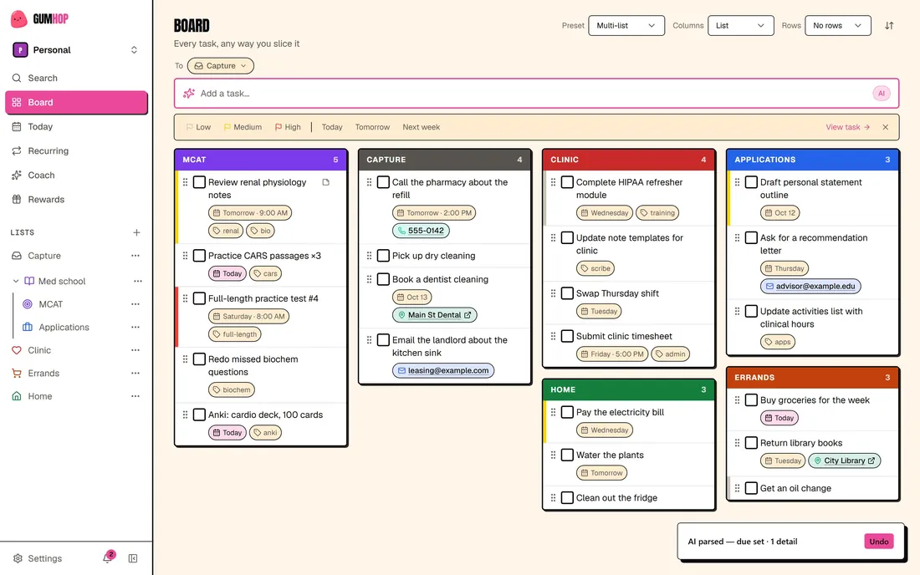Click drag handle of Swap Thursday shift
This screenshot has height=575, width=920.
click(x=553, y=293)
